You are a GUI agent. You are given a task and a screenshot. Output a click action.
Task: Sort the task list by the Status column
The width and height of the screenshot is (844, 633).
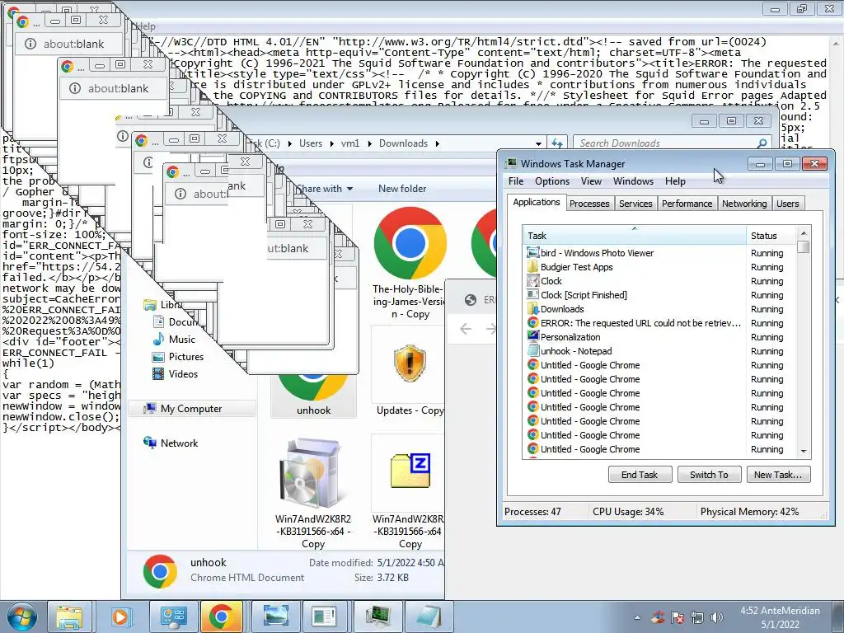(770, 236)
